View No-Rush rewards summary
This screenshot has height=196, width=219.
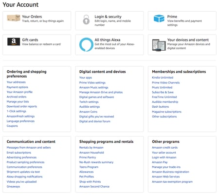coord(96,162)
